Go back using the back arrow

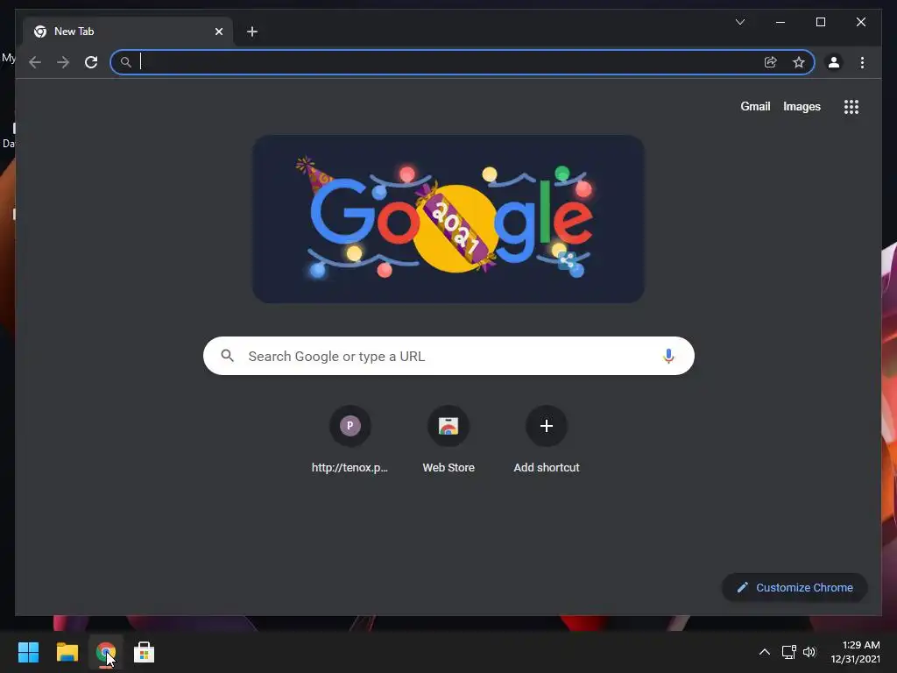35,62
